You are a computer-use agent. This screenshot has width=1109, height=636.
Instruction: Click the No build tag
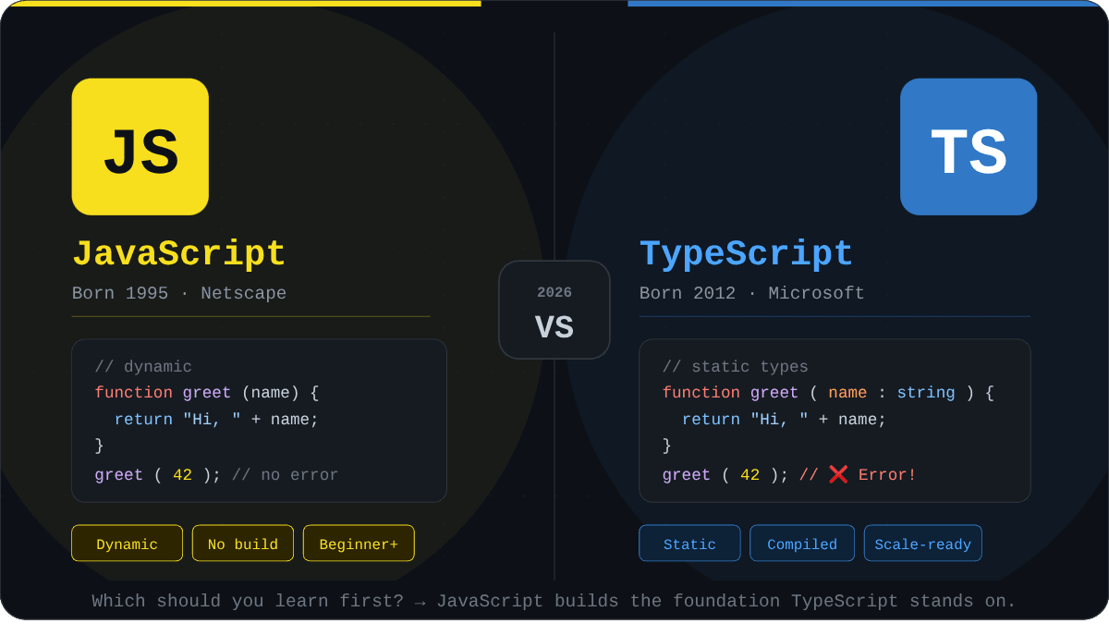pyautogui.click(x=243, y=544)
